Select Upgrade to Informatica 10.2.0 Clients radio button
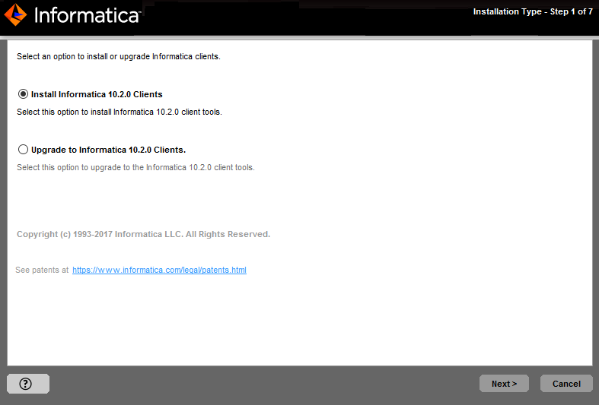This screenshot has width=599, height=405. [x=24, y=150]
